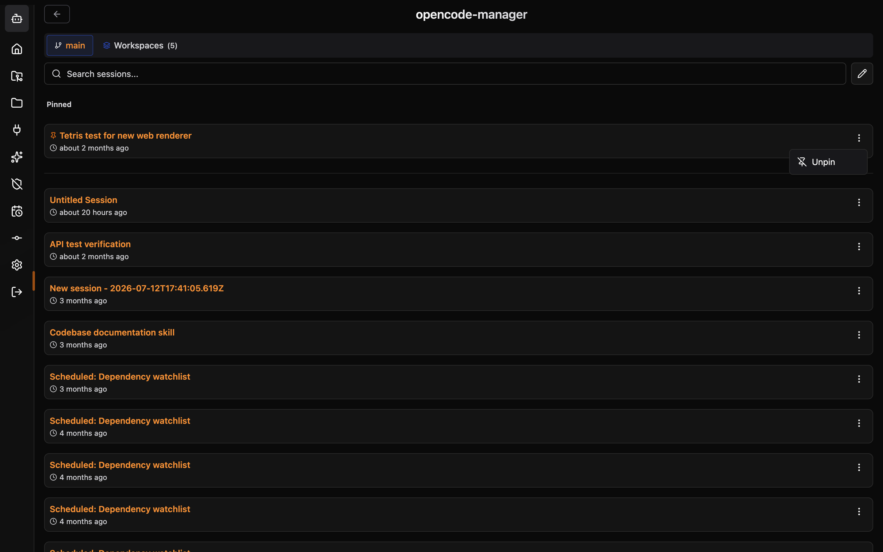
Task: Open the folder-with-git-branch sidebar icon
Action: [17, 76]
